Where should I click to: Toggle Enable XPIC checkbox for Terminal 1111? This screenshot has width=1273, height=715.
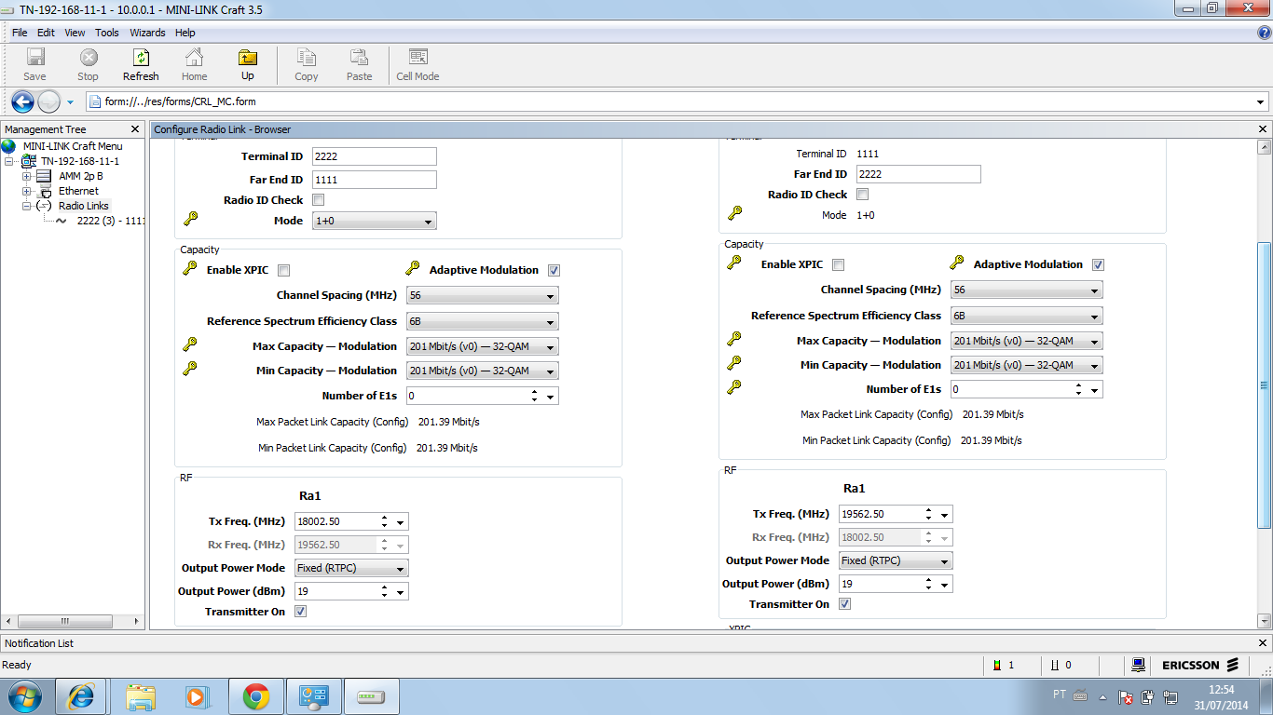(839, 264)
